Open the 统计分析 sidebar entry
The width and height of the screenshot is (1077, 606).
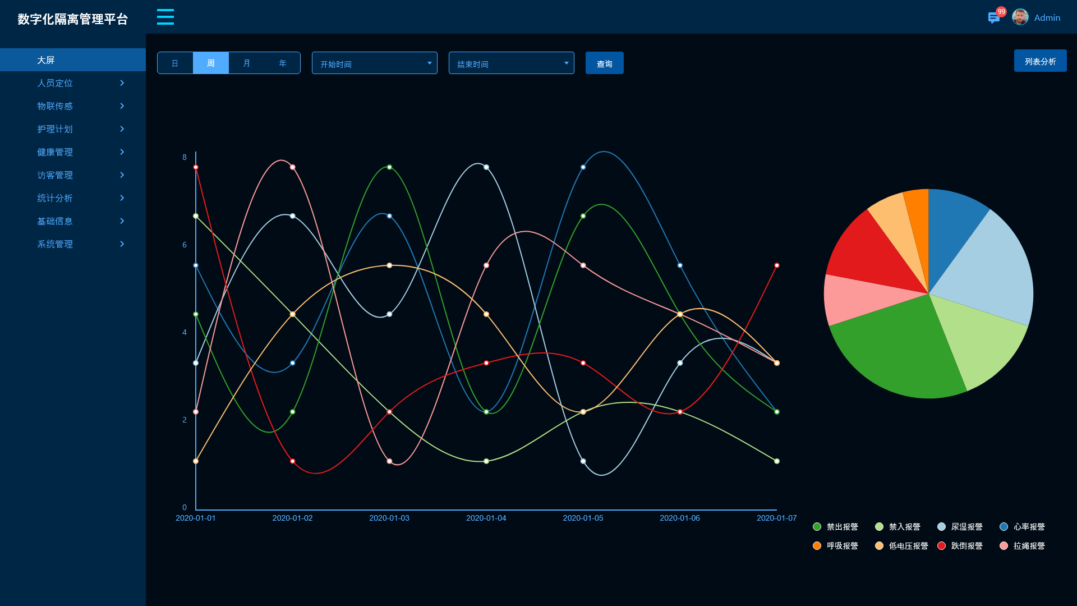point(73,198)
